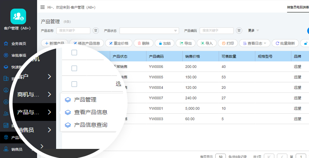This screenshot has height=158, width=309.
Task: Click the 加锁 lock icon button
Action: click(164, 43)
